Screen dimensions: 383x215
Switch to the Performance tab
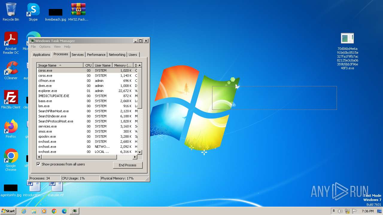pyautogui.click(x=96, y=55)
